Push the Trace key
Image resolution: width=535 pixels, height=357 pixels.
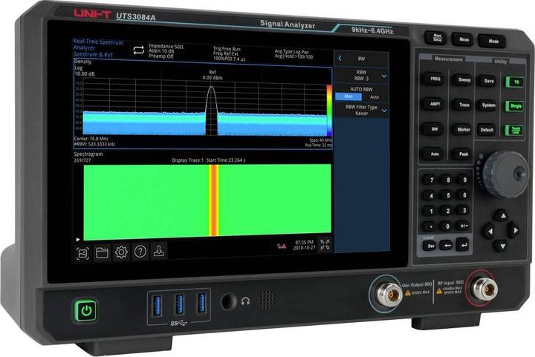point(463,105)
